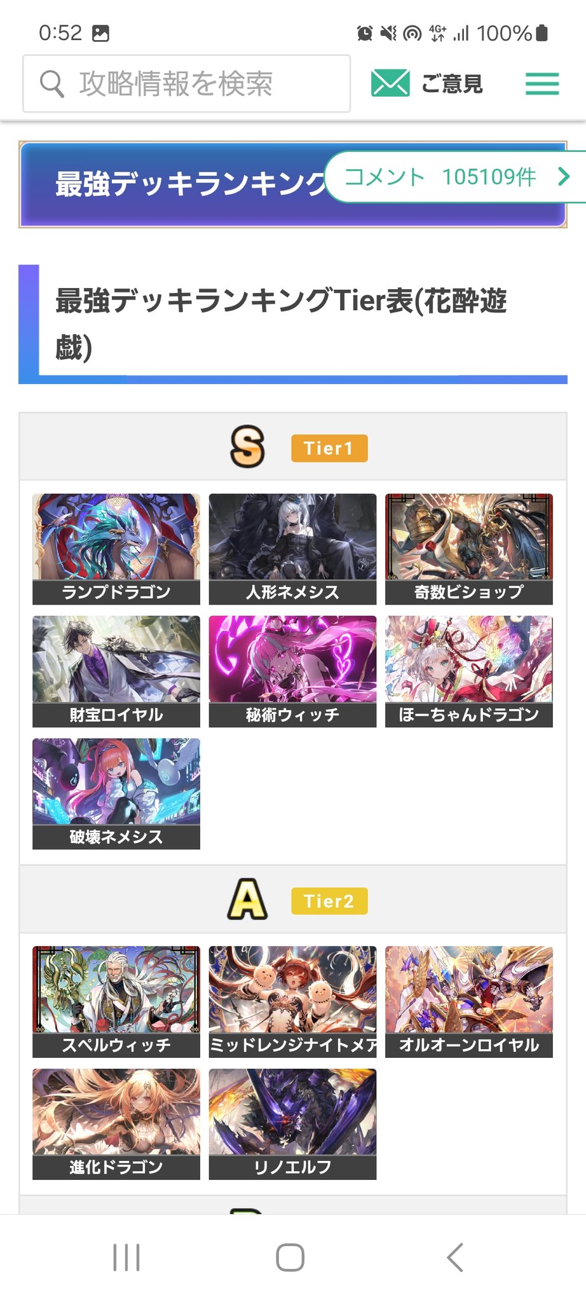Open the リノエルフ deck card
The image size is (586, 1302).
click(292, 1124)
